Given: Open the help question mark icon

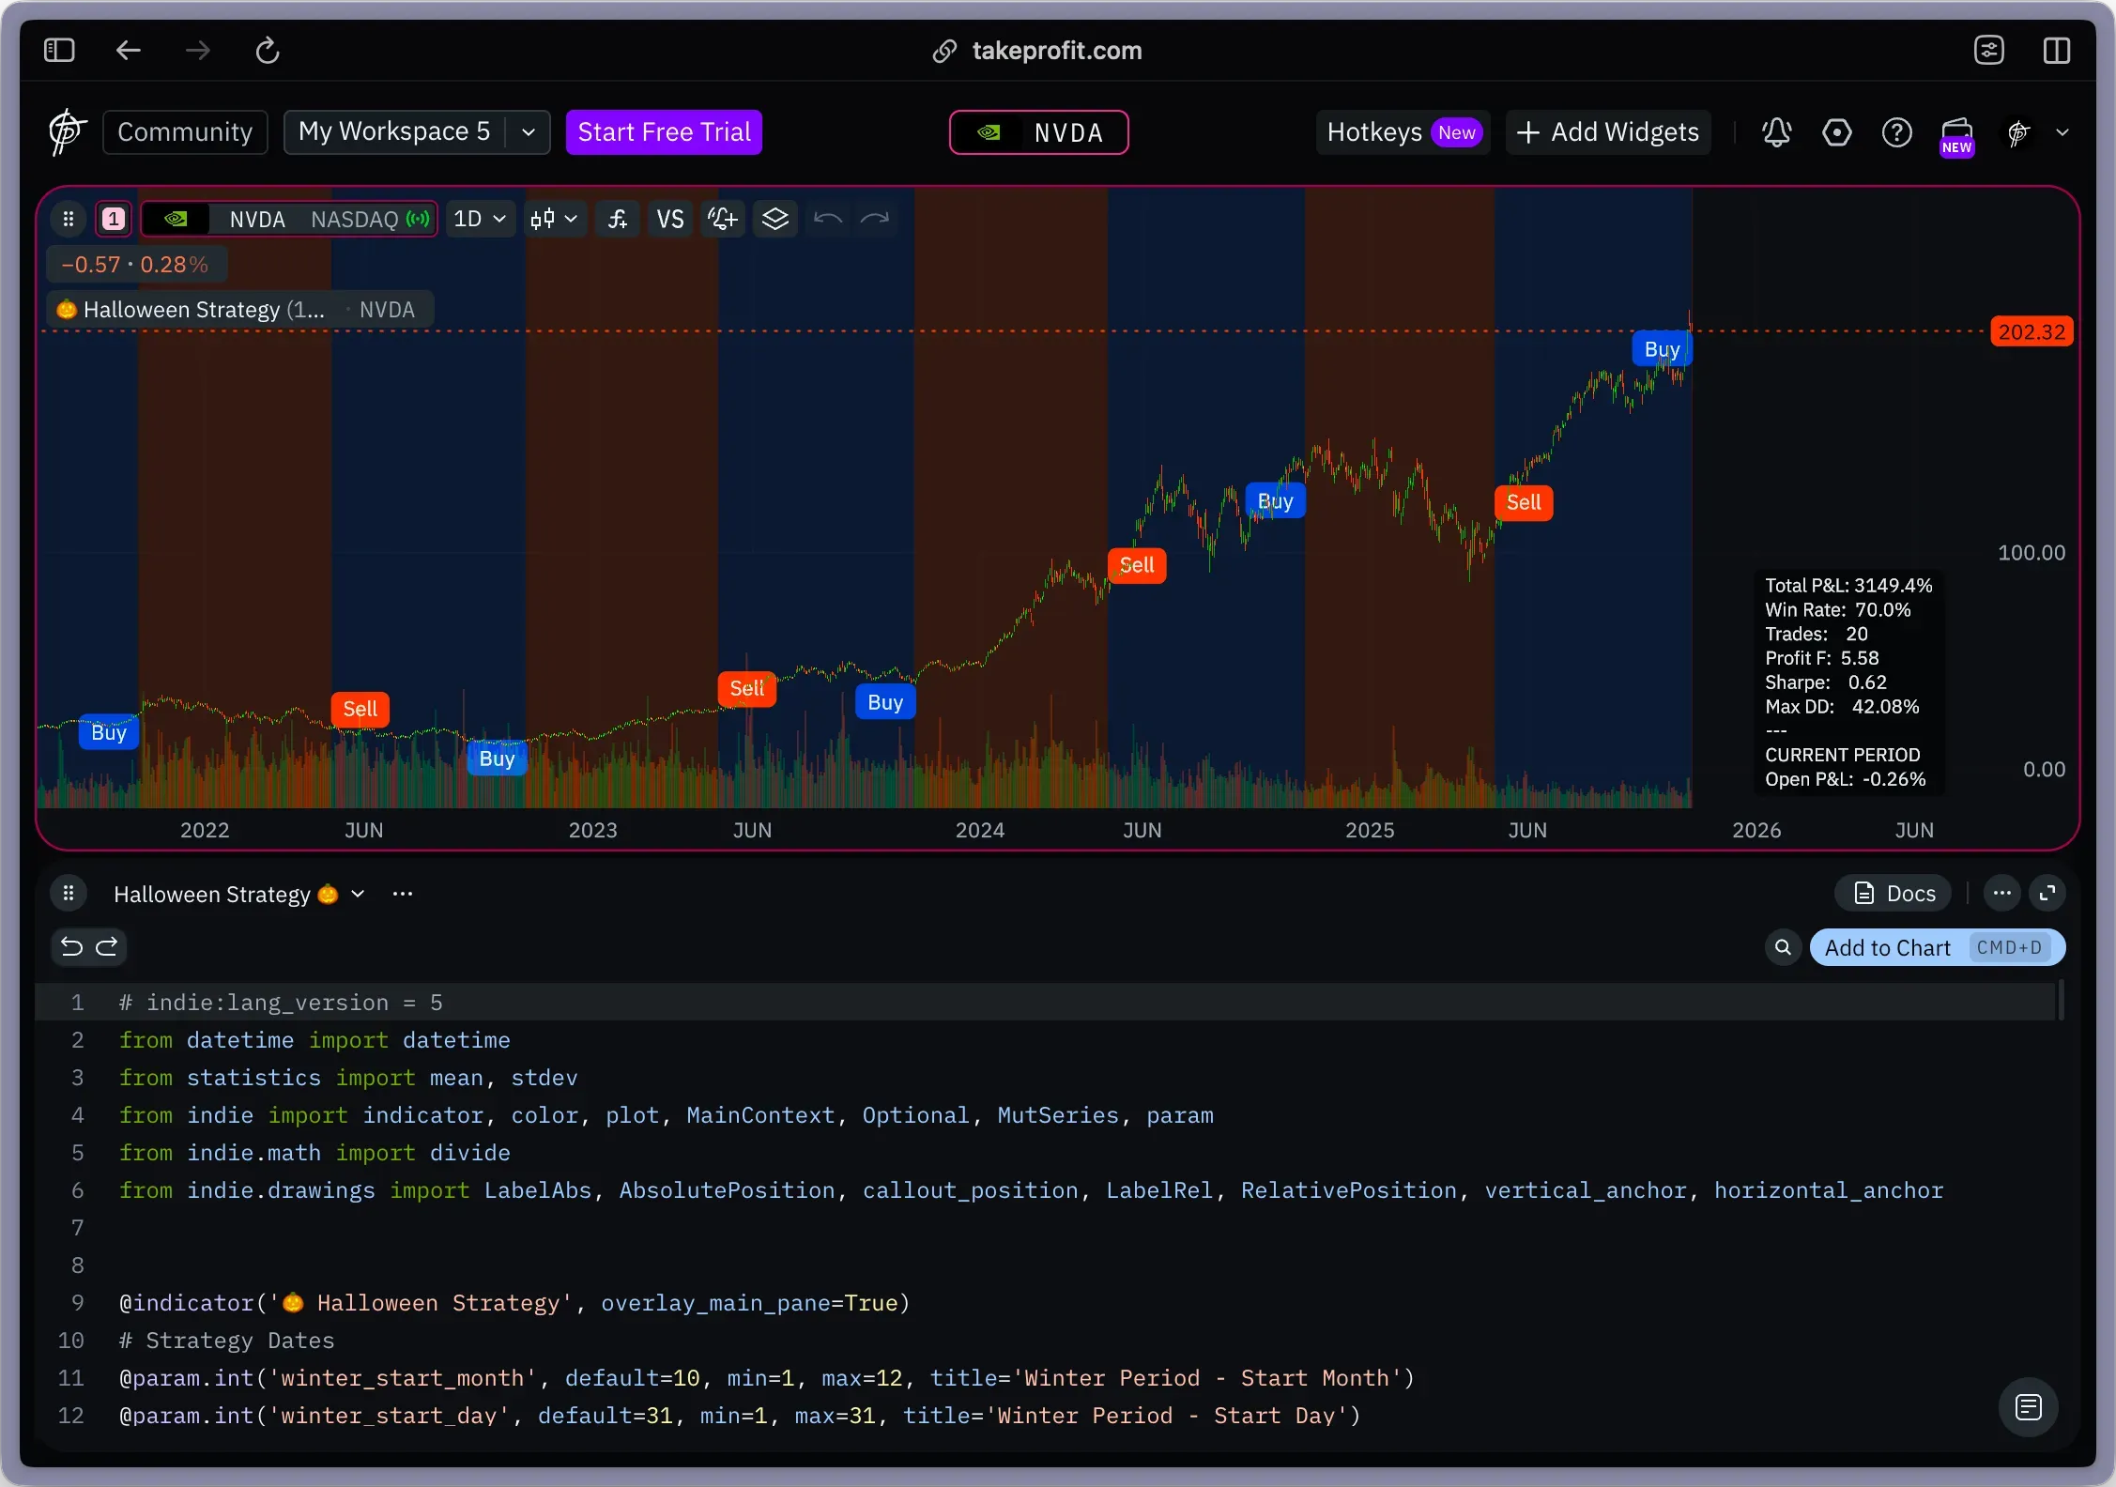Looking at the screenshot, I should click(x=1896, y=132).
